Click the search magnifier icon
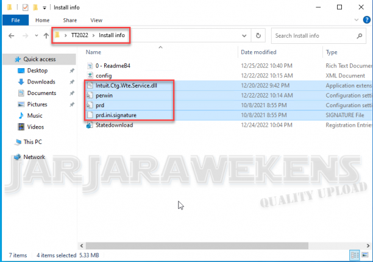This screenshot has width=373, height=262. coord(360,36)
